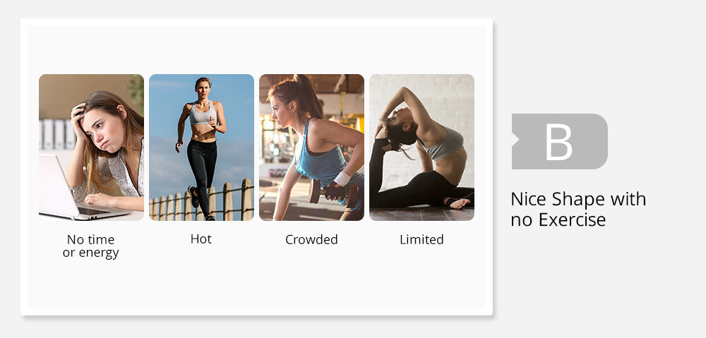Select the running woman photo

[x=201, y=147]
